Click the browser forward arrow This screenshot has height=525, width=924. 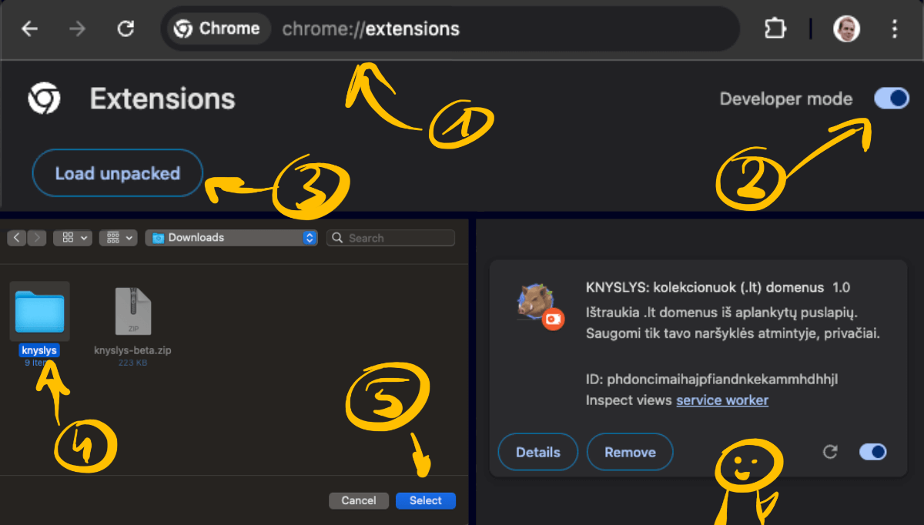[x=77, y=29]
